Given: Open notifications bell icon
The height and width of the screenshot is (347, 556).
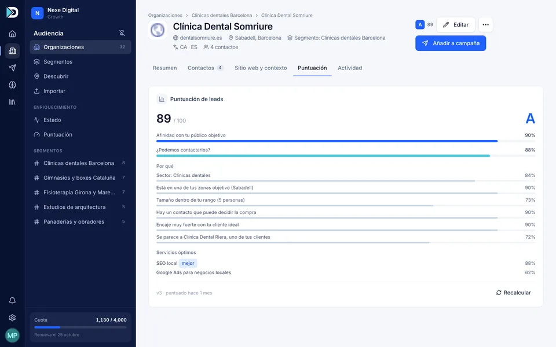Looking at the screenshot, I should (12, 301).
